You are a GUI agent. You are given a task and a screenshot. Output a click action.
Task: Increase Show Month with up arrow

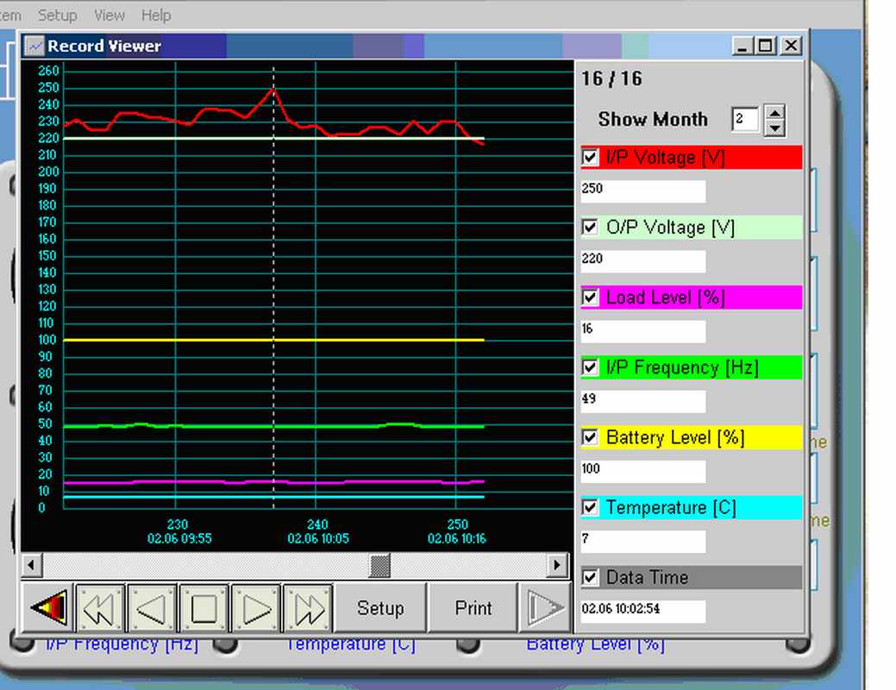coord(774,113)
